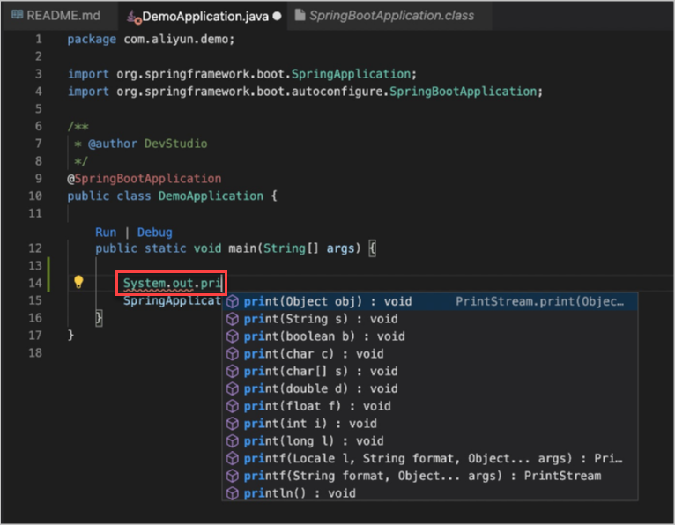Click the Java file icon on DemoApplication.java tab
The image size is (675, 525).
click(133, 17)
